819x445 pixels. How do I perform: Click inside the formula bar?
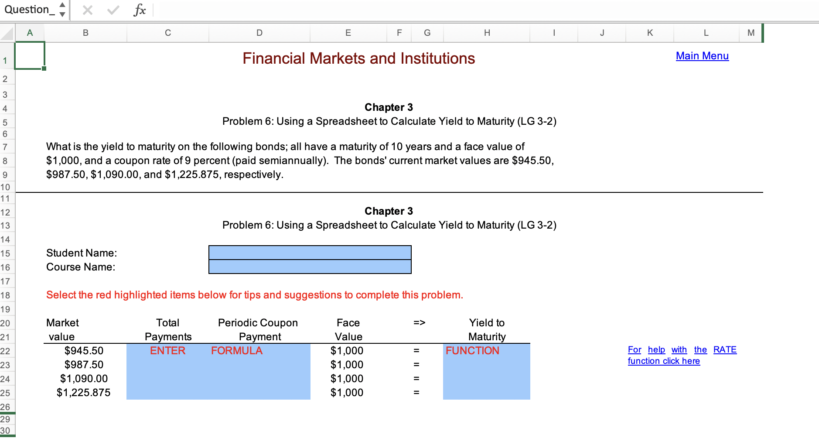point(392,9)
